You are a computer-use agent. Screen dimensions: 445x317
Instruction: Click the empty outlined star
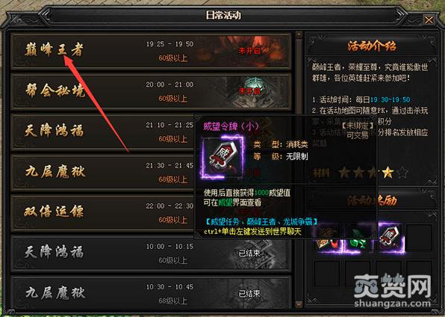coord(402,172)
